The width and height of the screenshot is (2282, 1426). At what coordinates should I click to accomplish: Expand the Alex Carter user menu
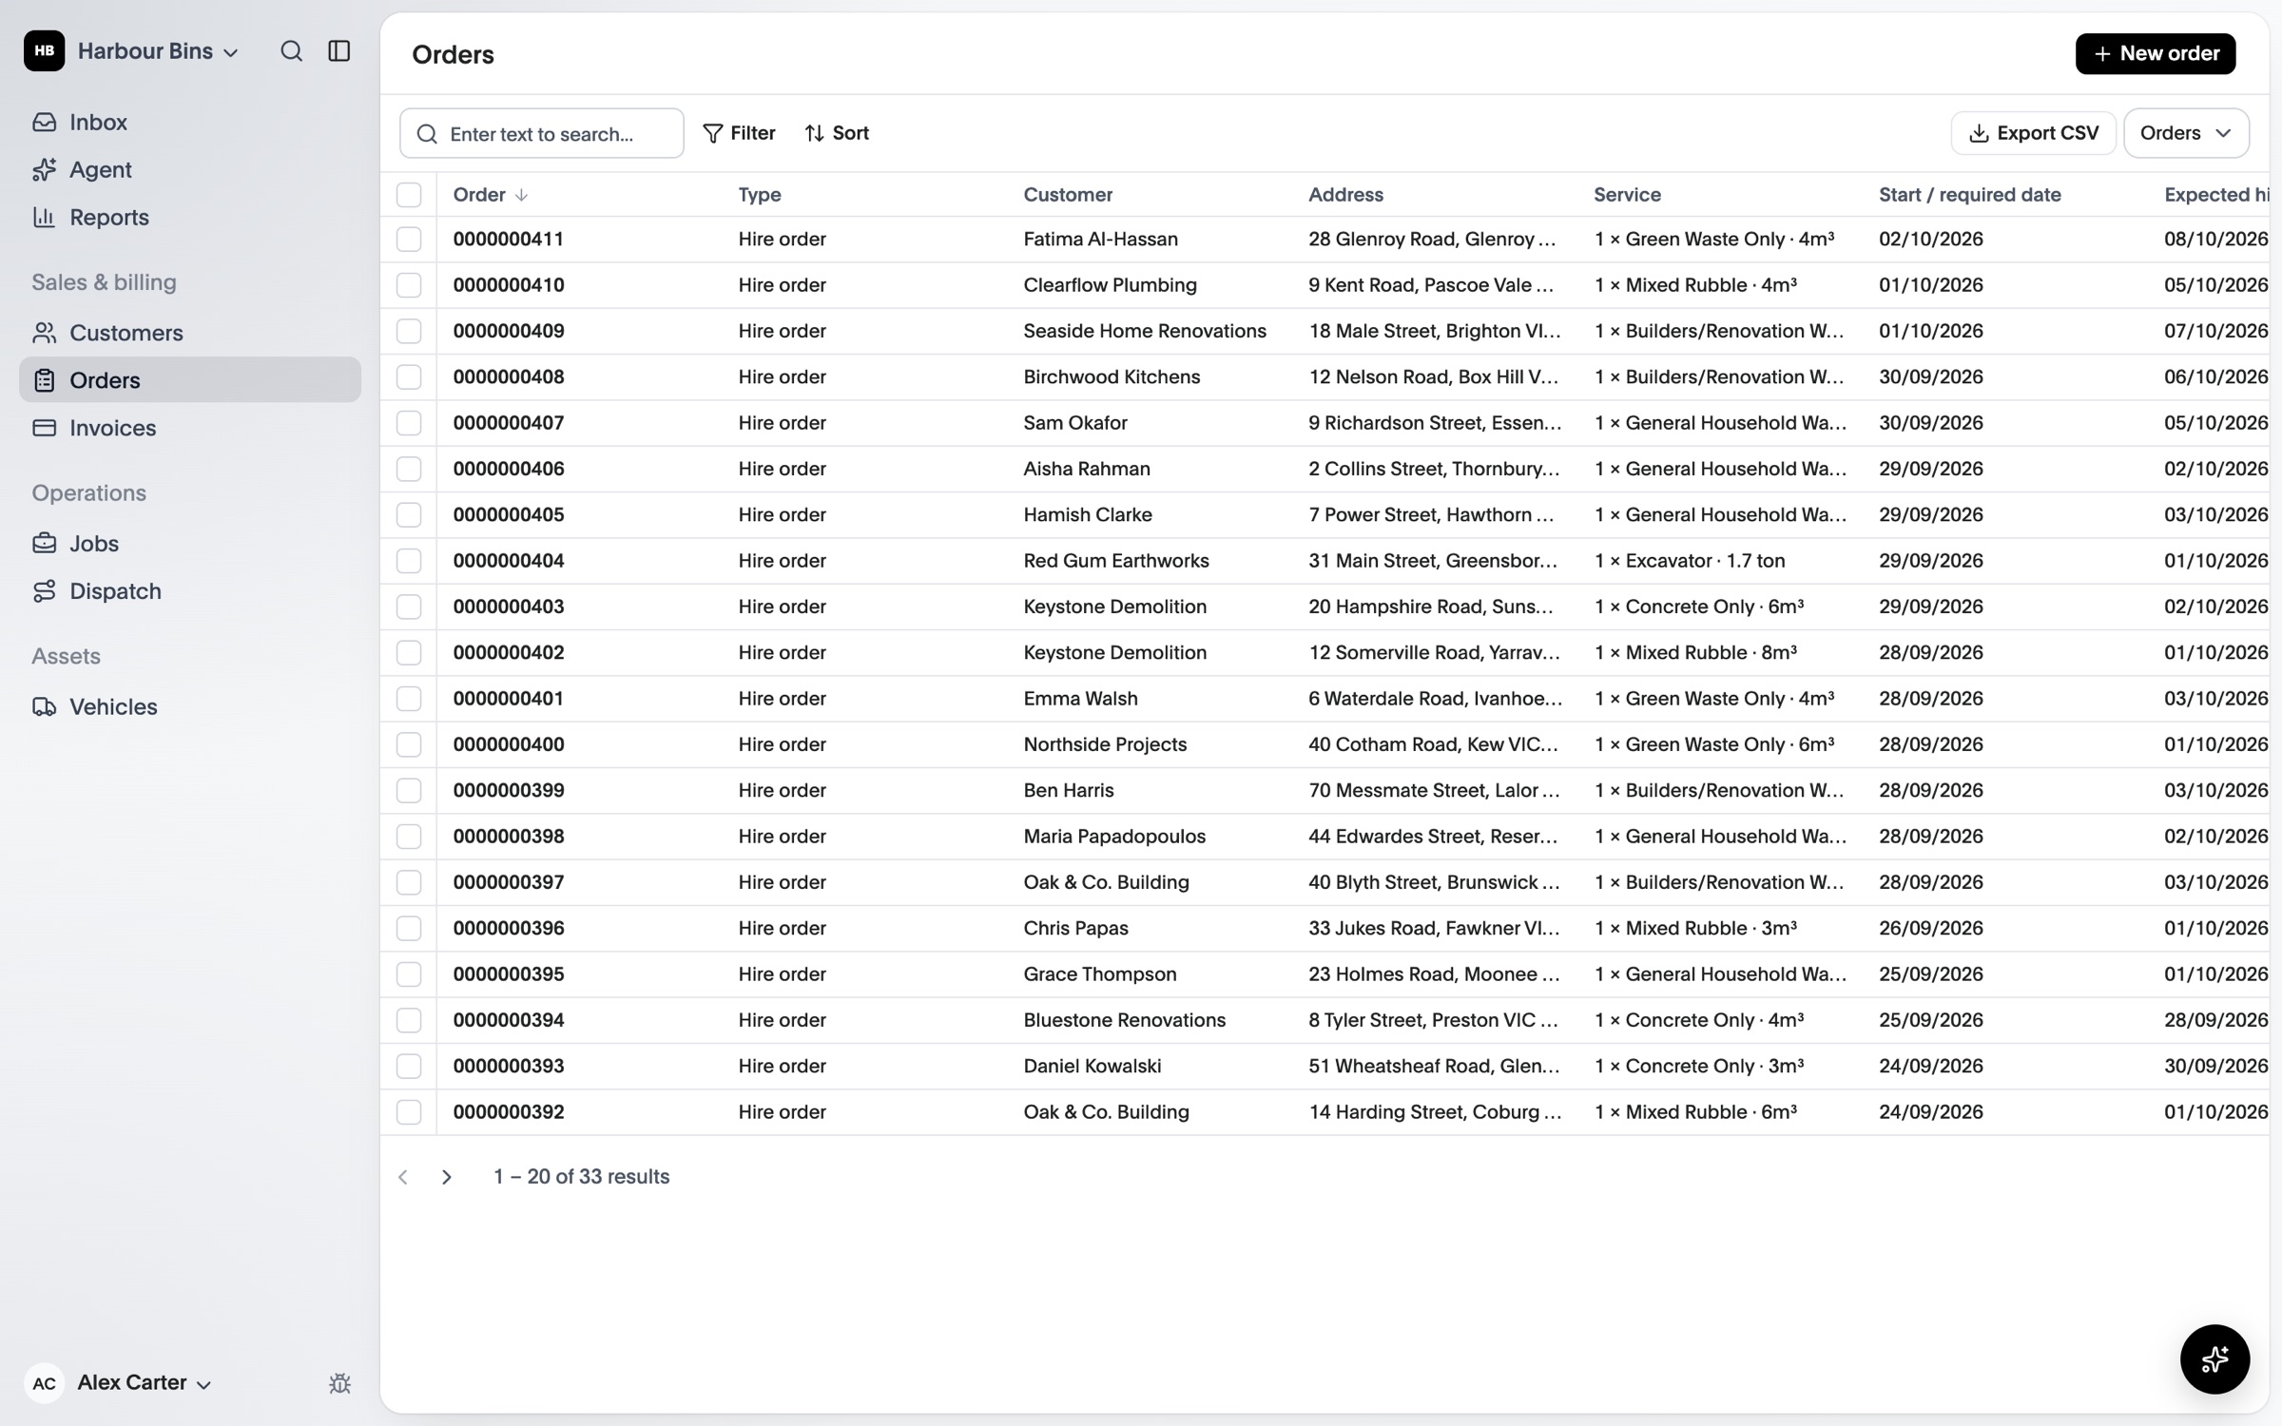(144, 1383)
